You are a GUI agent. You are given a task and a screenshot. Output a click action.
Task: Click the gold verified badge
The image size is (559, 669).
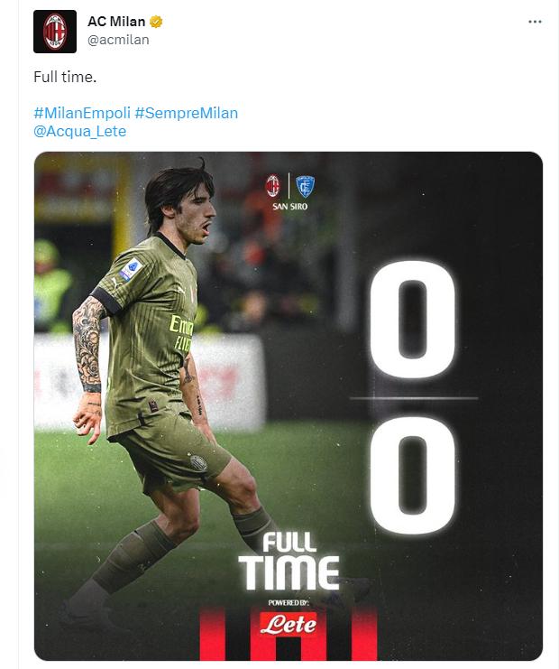click(x=156, y=23)
